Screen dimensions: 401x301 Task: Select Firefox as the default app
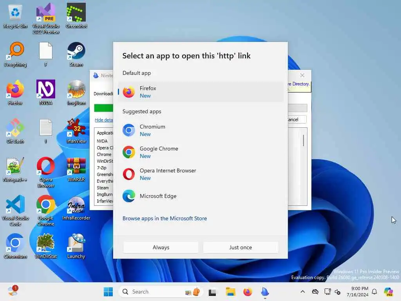click(201, 92)
